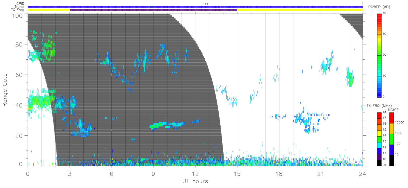This screenshot has width=408, height=188.
Task: Click the 30 label on power scale
Action: click(385, 34)
